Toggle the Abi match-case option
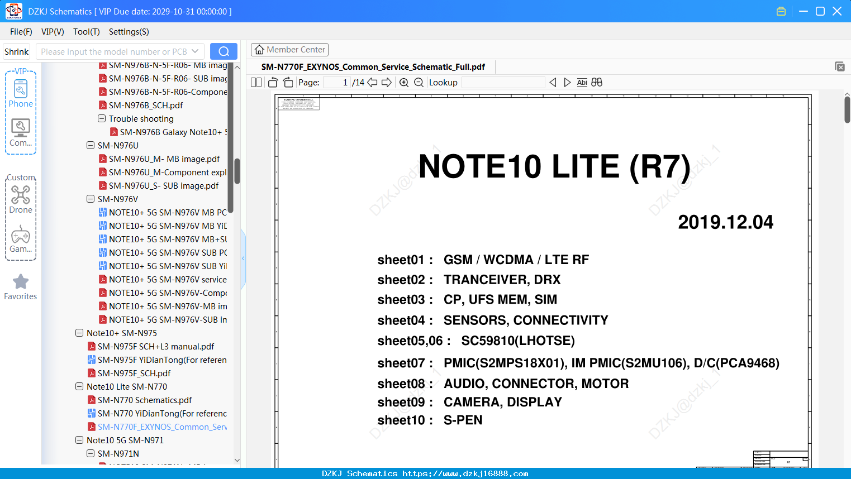 tap(582, 83)
